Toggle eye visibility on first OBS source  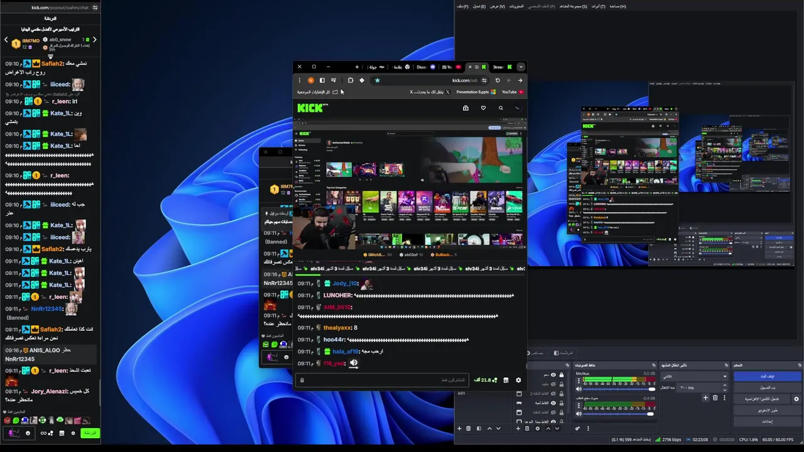click(553, 375)
